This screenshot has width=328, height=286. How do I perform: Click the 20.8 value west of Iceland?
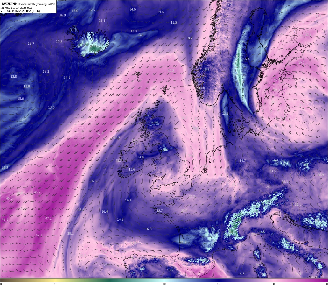59,42
